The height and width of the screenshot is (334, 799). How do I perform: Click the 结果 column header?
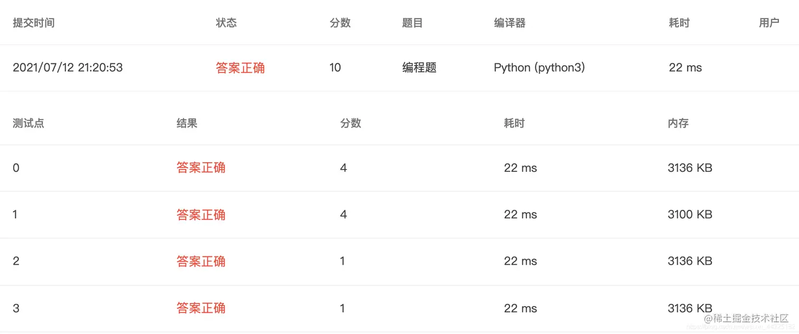point(187,123)
